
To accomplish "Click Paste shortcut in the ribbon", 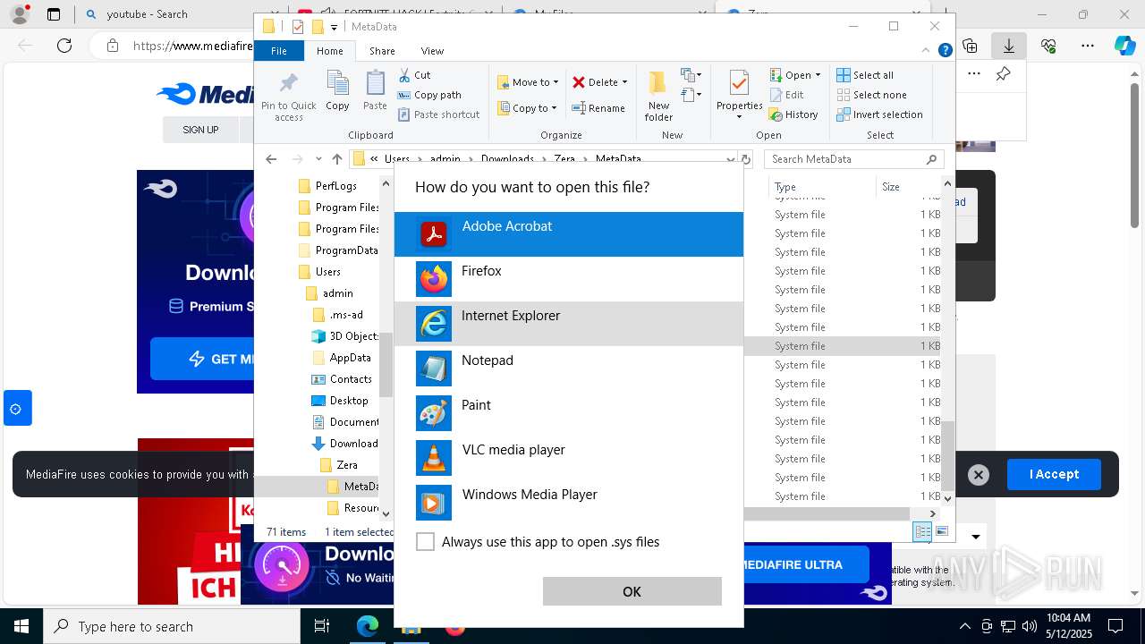I will [438, 114].
